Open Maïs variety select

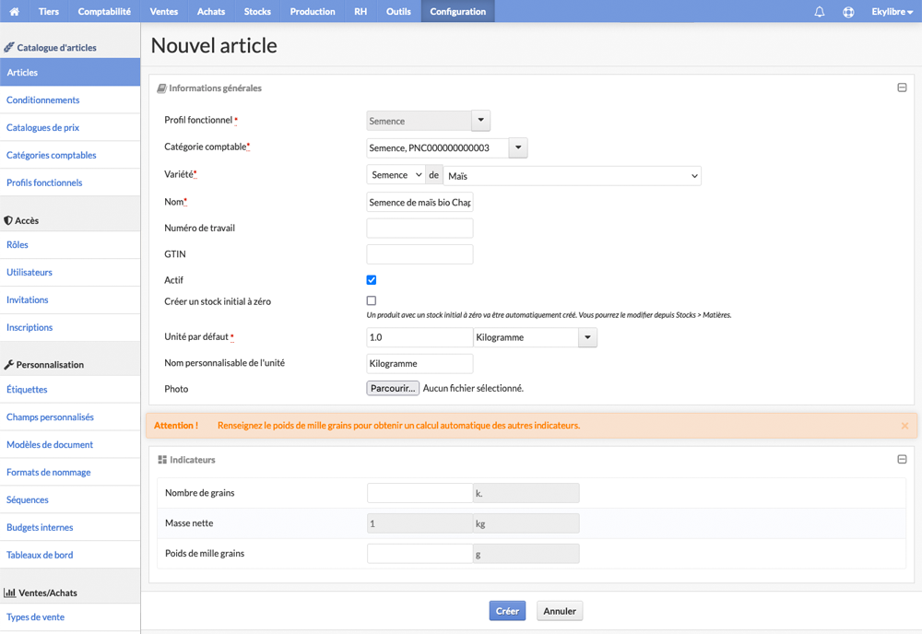(573, 176)
